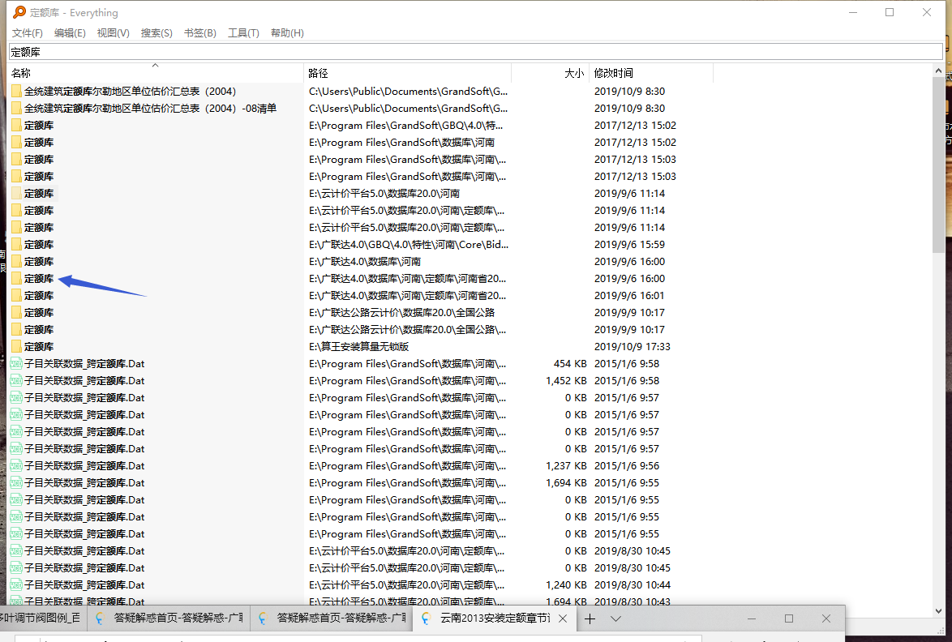This screenshot has width=952, height=642.
Task: Open the 文件(F) menu
Action: click(28, 32)
